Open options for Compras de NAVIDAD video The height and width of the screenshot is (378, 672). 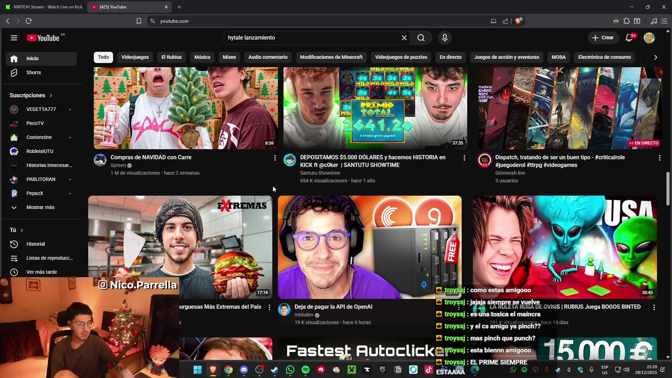(x=275, y=158)
